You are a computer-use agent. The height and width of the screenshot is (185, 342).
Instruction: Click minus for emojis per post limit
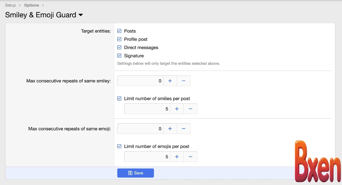[191, 157]
